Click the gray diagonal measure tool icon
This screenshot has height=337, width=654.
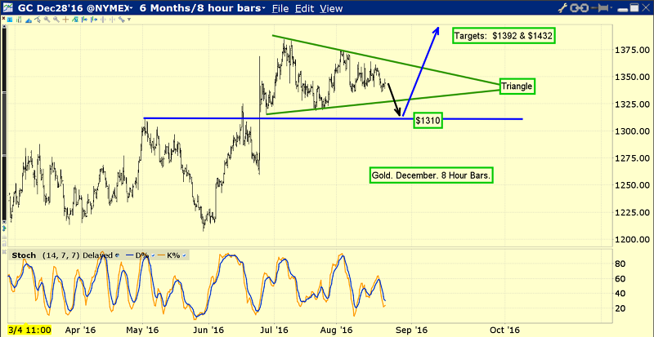(x=121, y=20)
